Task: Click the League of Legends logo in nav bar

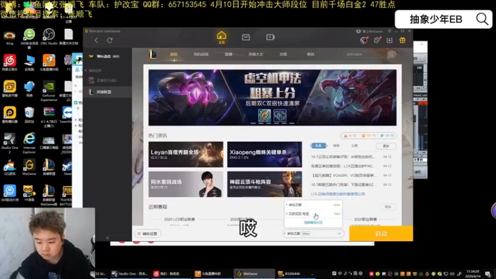Action: coord(153,55)
